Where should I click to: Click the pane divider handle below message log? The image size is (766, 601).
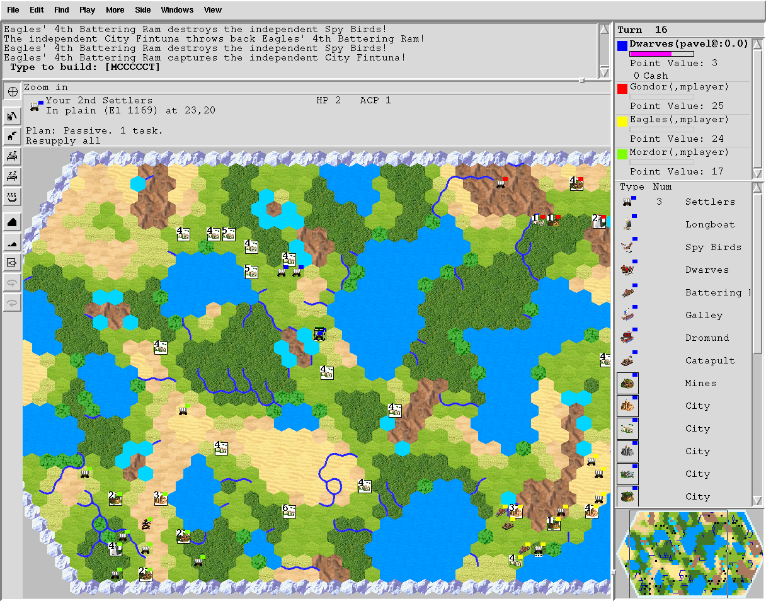click(x=581, y=81)
